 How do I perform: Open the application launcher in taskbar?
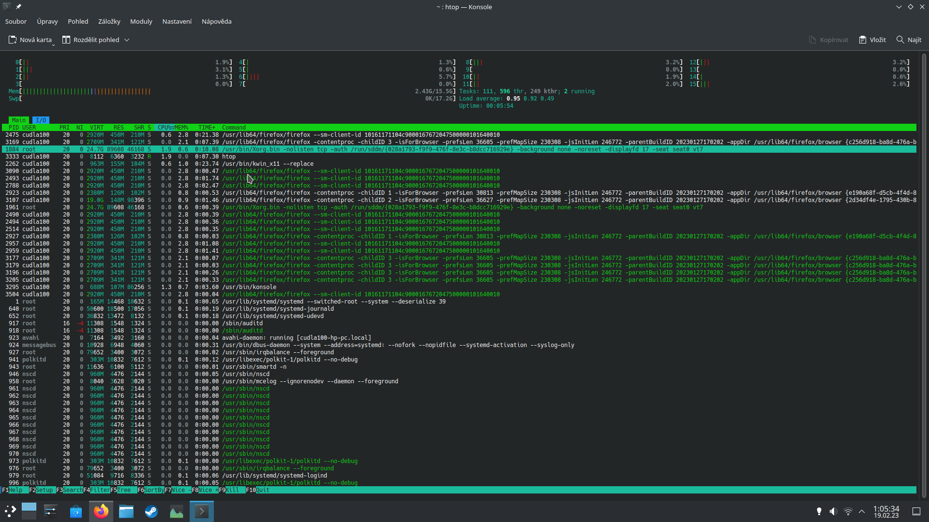click(10, 511)
